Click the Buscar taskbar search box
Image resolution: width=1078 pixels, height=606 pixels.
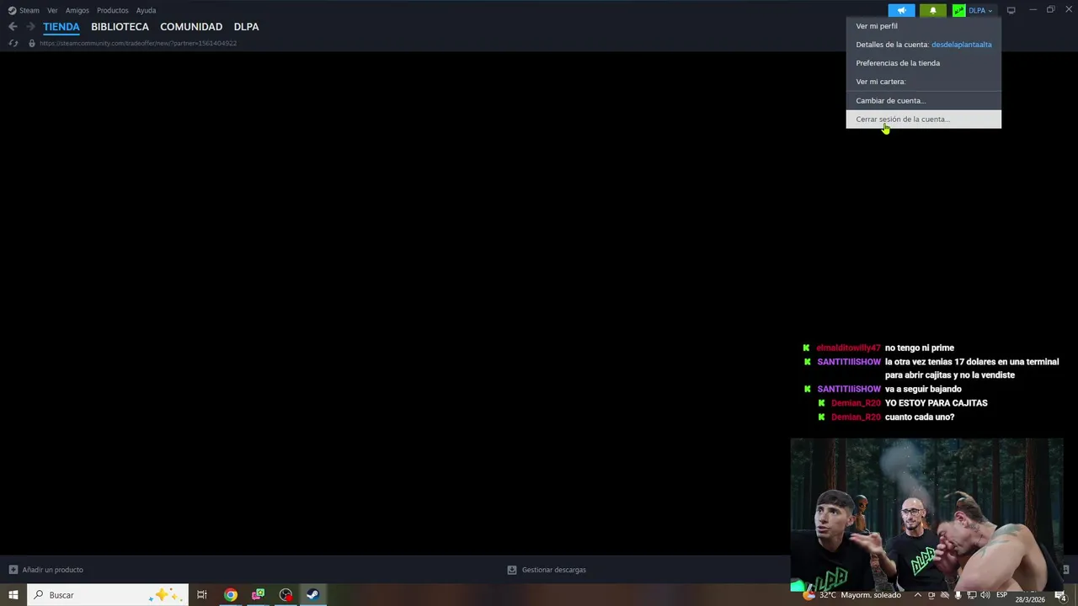click(x=108, y=595)
